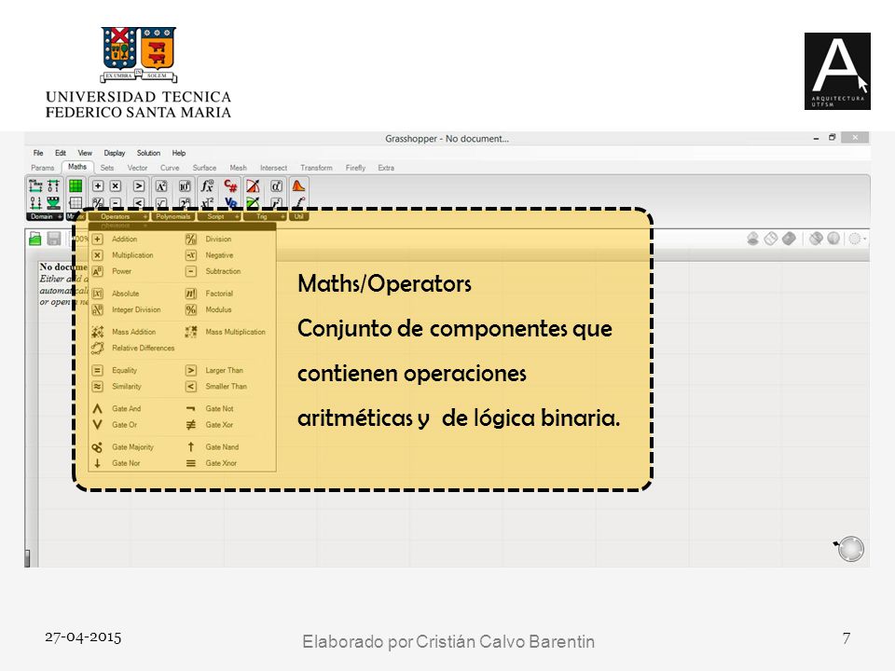895x671 pixels.
Task: Expand the Polynomials panel header
Action: pyautogui.click(x=173, y=217)
